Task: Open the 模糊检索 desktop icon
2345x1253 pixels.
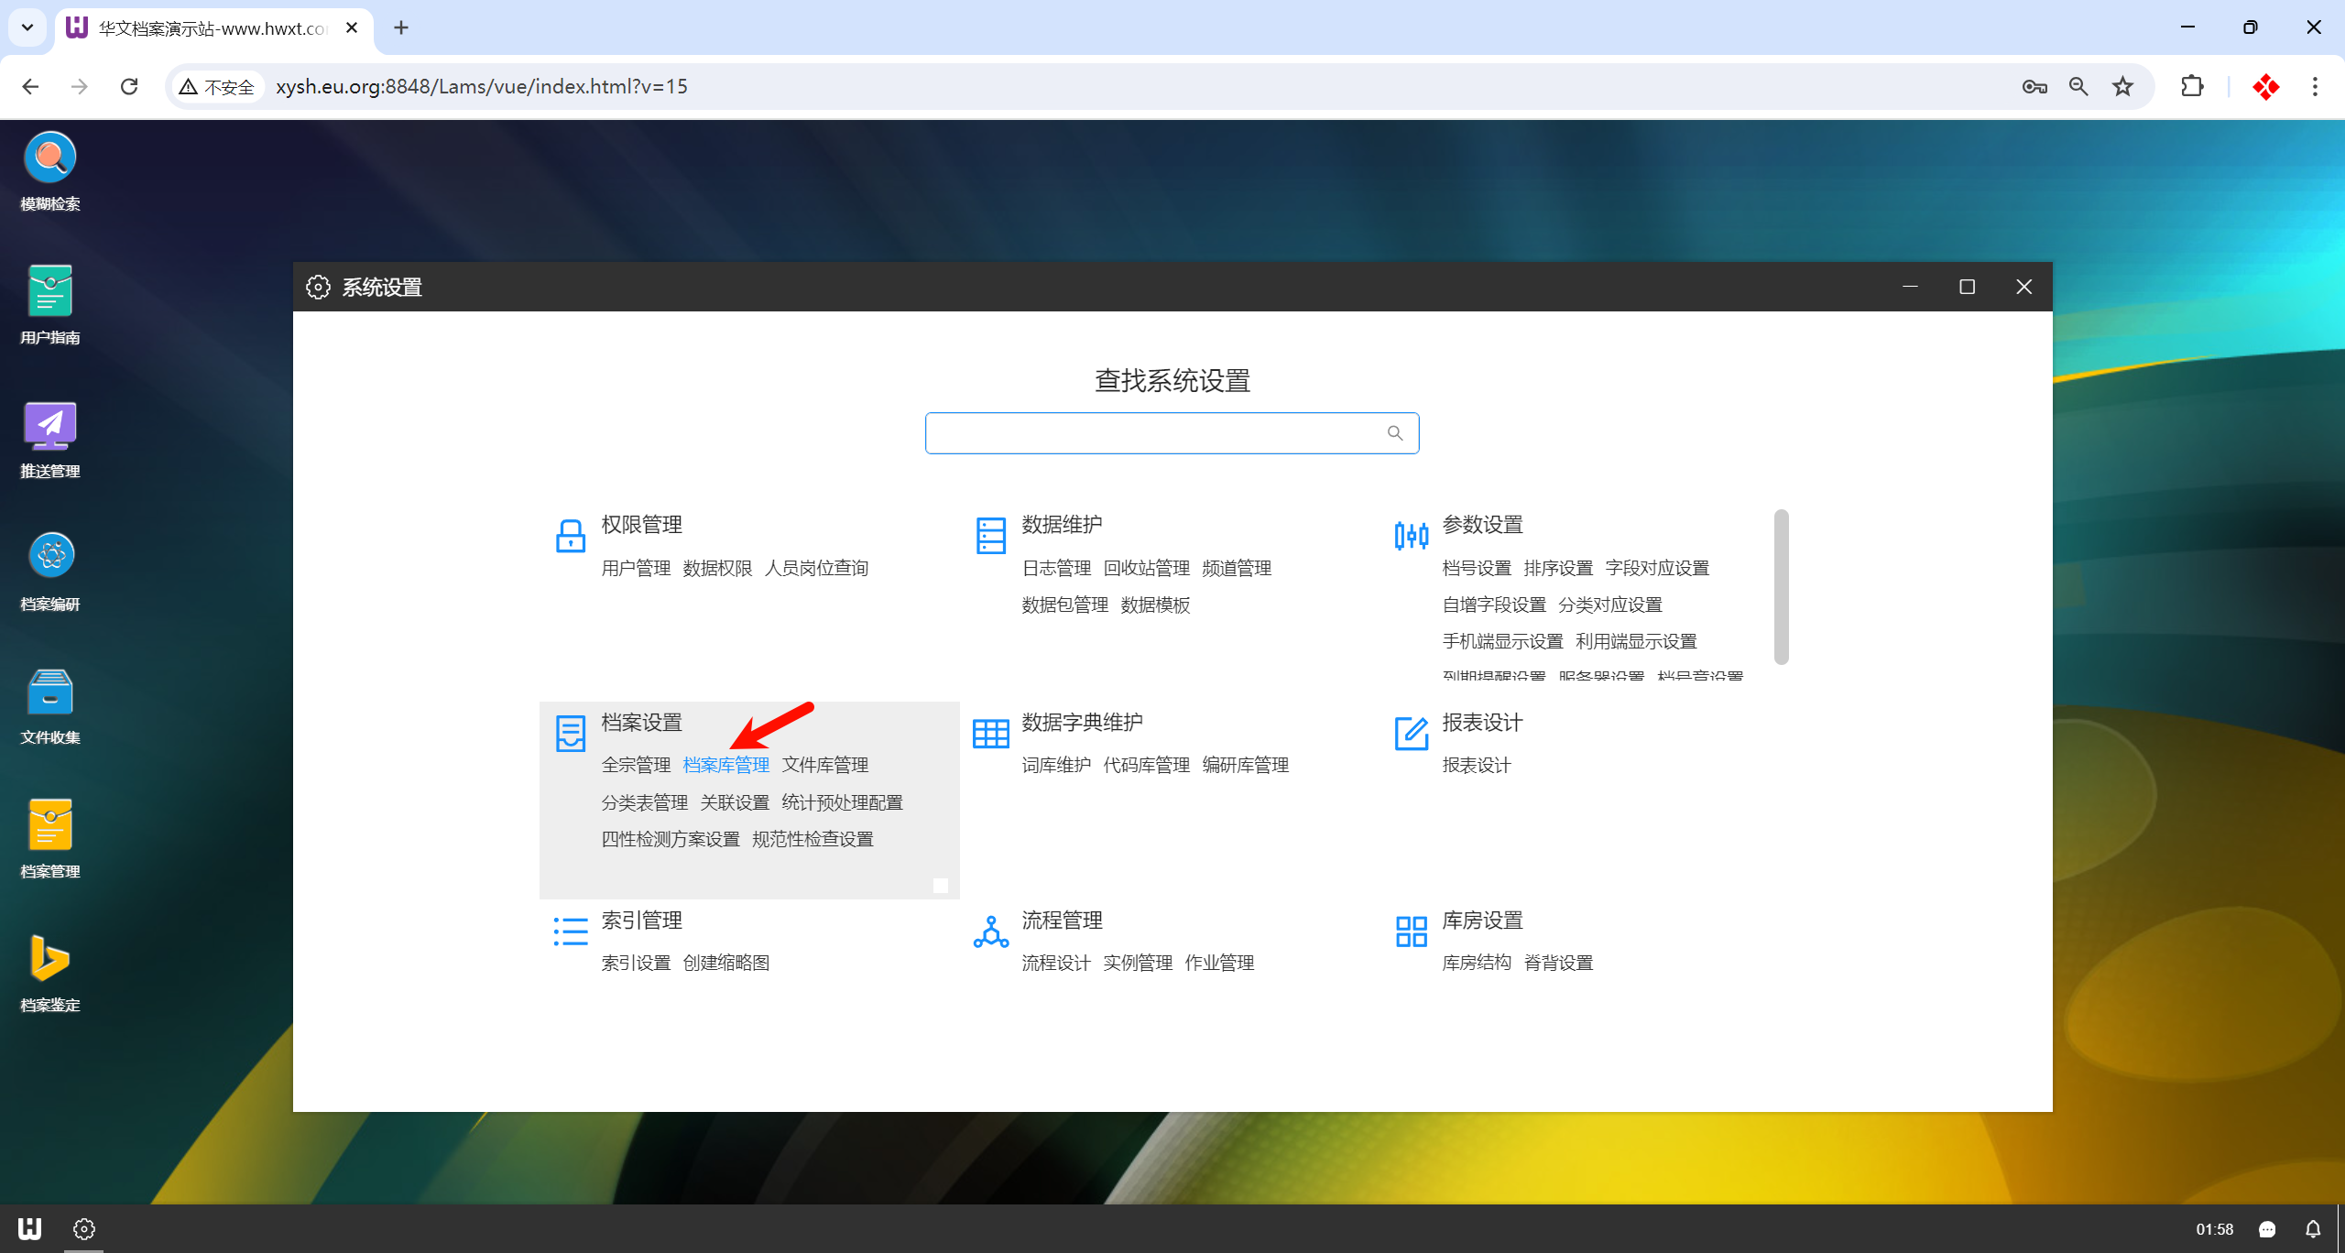Action: [50, 158]
